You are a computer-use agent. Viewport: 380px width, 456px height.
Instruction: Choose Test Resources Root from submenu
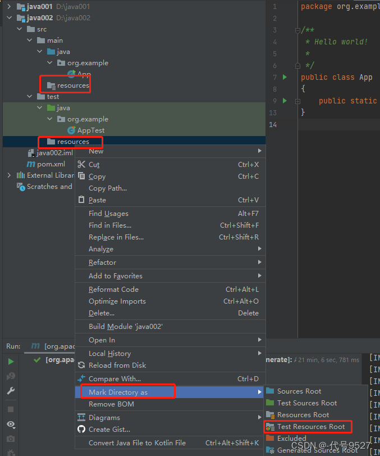click(311, 427)
